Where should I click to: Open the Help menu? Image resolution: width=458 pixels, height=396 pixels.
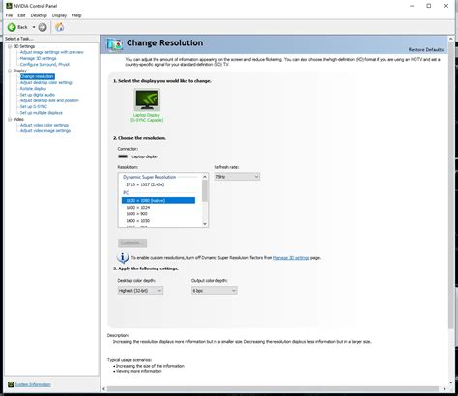coord(76,15)
